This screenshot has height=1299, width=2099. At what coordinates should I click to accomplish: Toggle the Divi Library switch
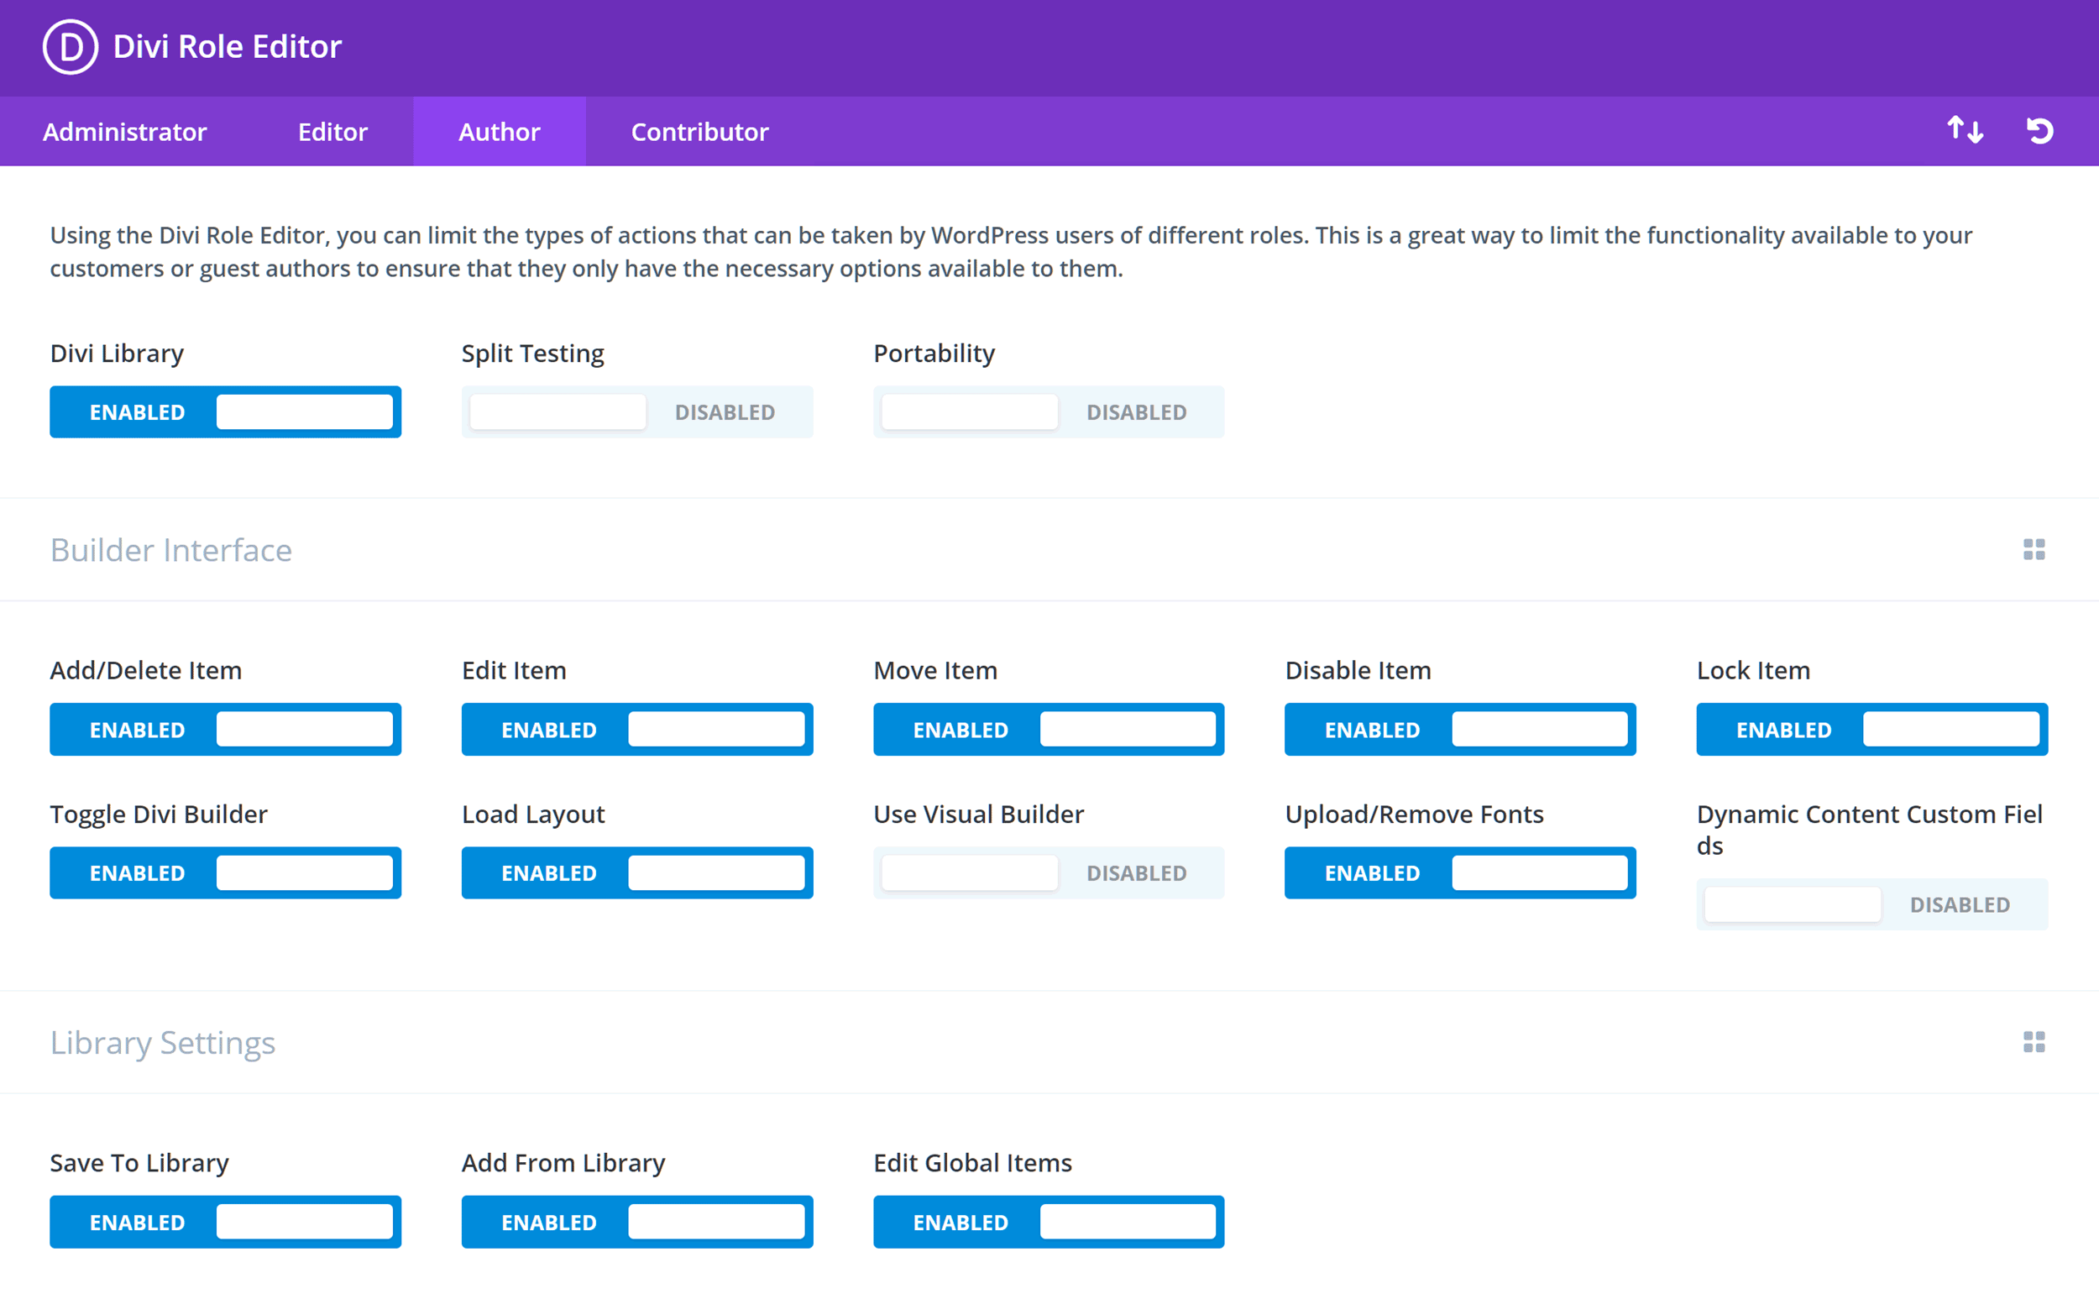(225, 412)
